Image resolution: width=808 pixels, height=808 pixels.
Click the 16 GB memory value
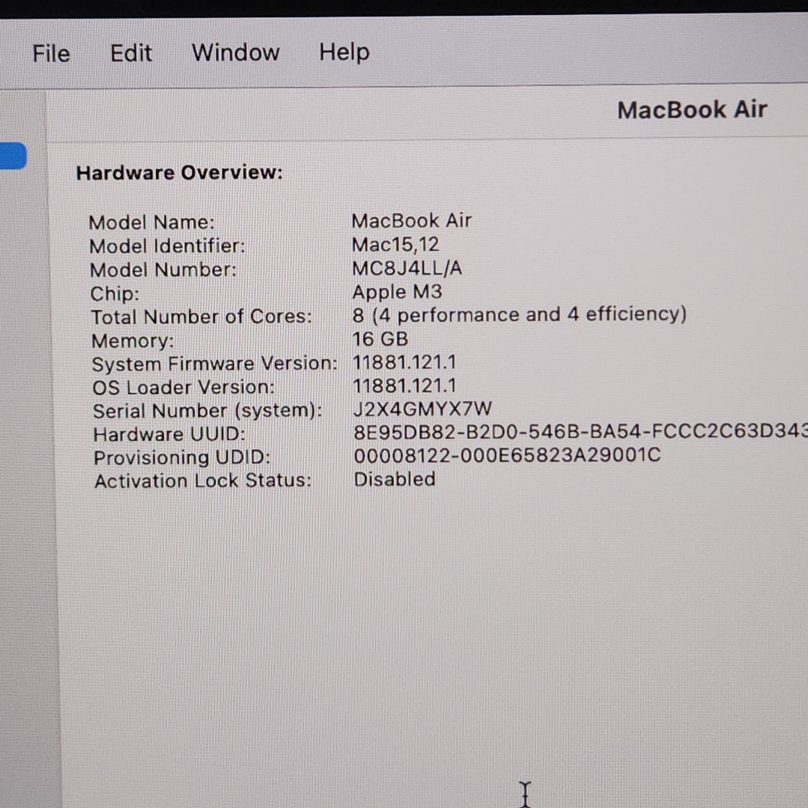click(380, 339)
